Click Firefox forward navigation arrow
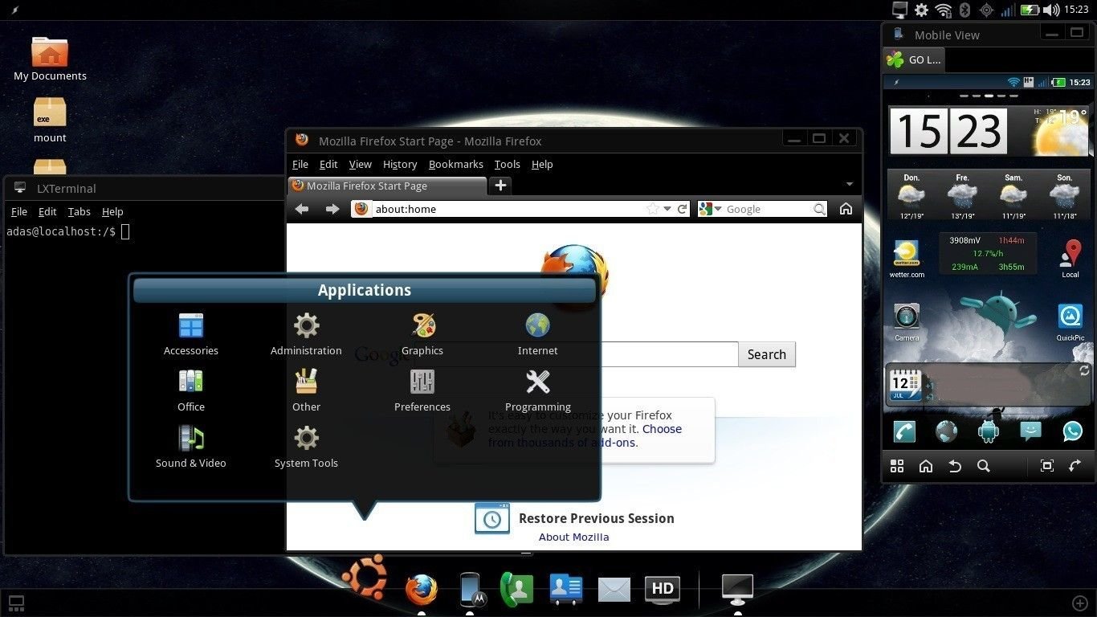 [332, 209]
